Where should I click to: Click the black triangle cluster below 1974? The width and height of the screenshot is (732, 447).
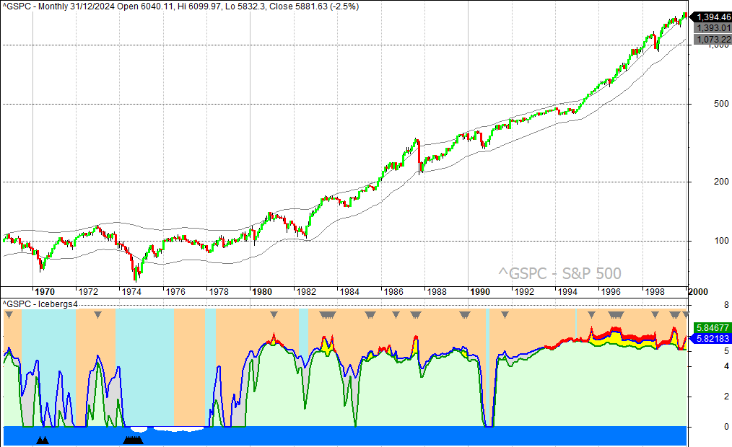click(x=134, y=440)
